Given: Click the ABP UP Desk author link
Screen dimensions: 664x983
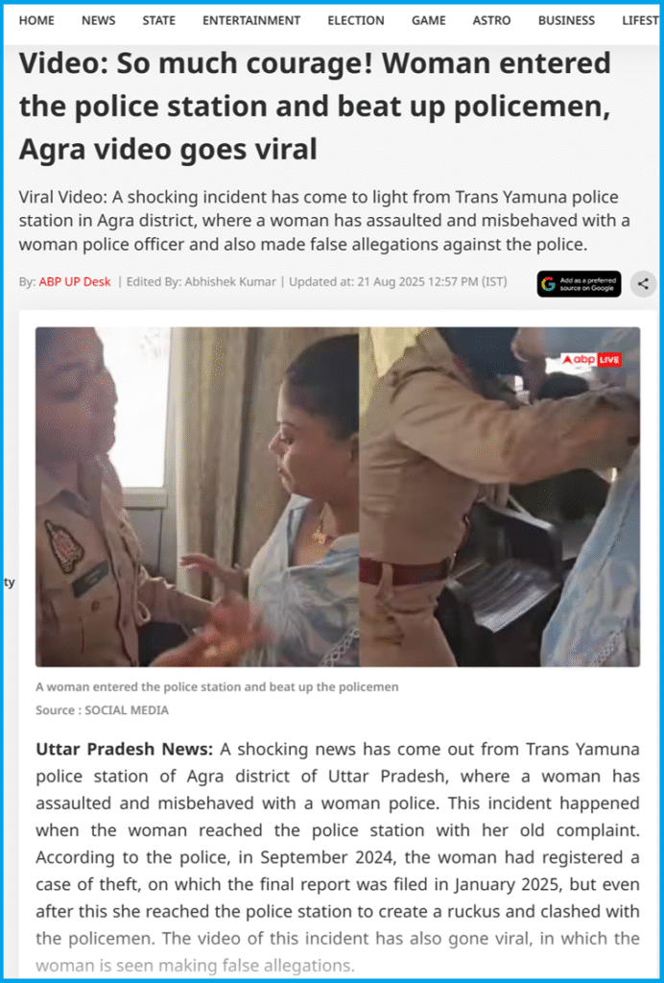Looking at the screenshot, I should [x=75, y=282].
